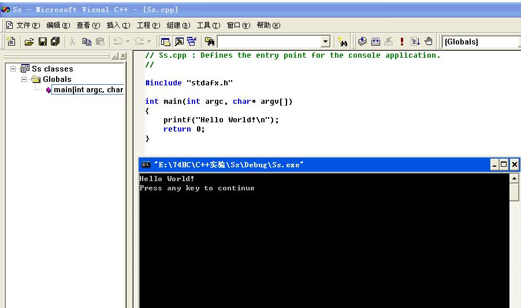Click the Open file folder icon
This screenshot has width=521, height=308.
[x=29, y=42]
